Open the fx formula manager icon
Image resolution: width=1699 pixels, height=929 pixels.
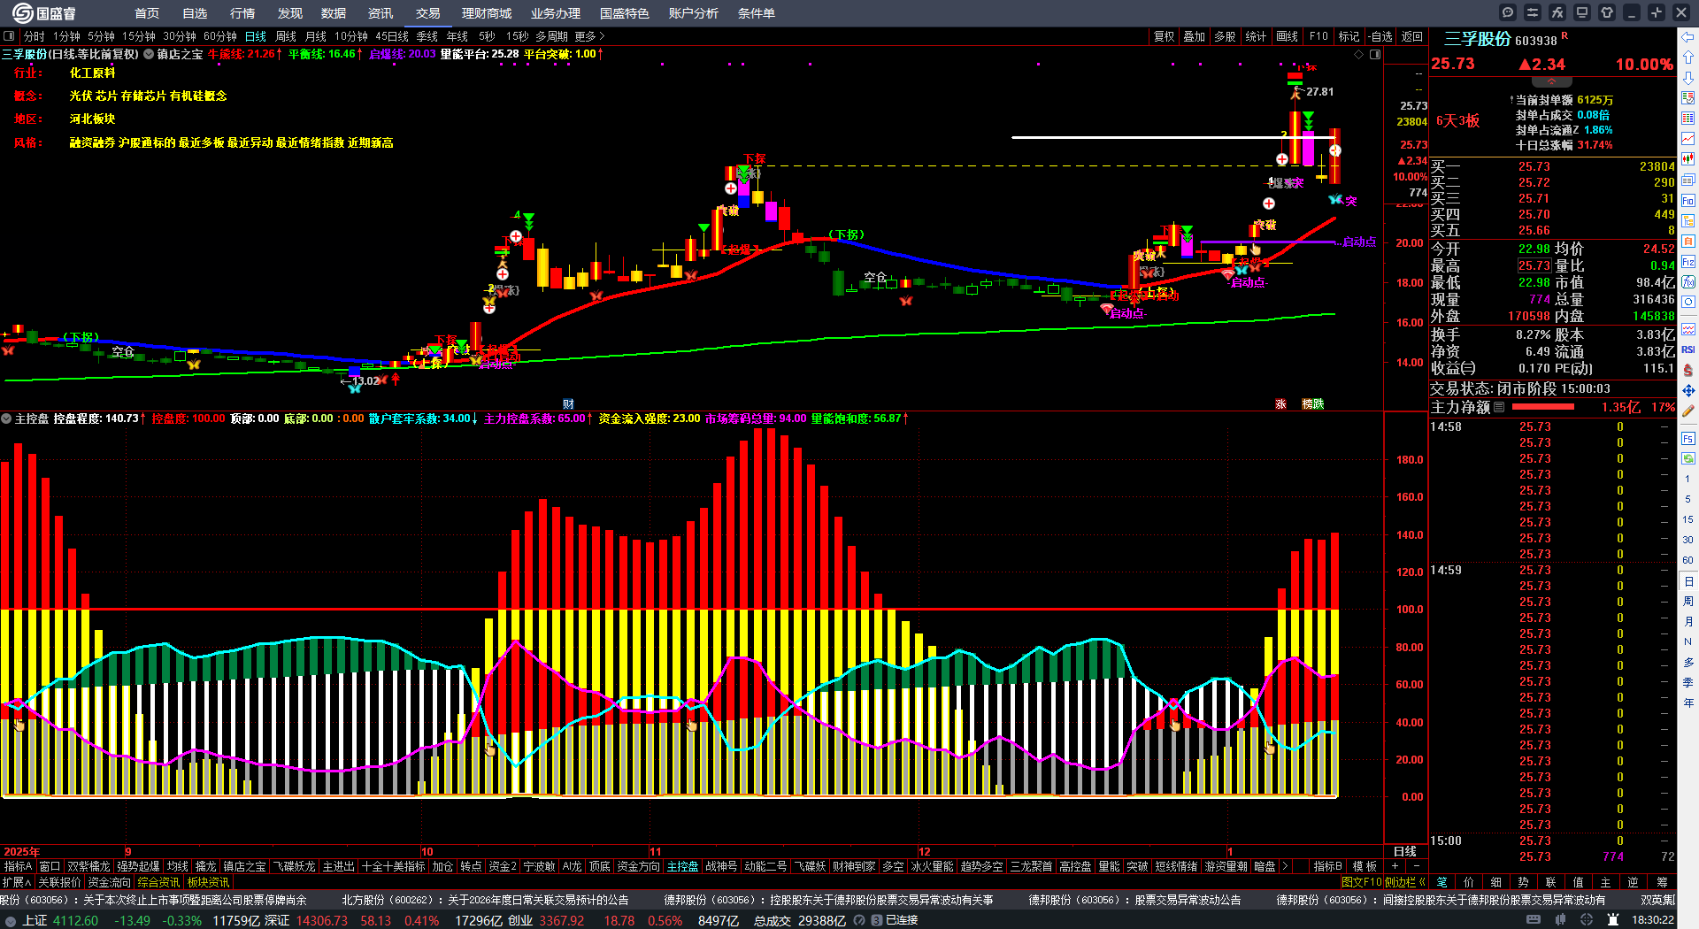1557,12
